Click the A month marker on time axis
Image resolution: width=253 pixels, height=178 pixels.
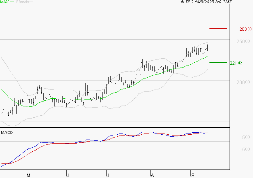point(152,175)
